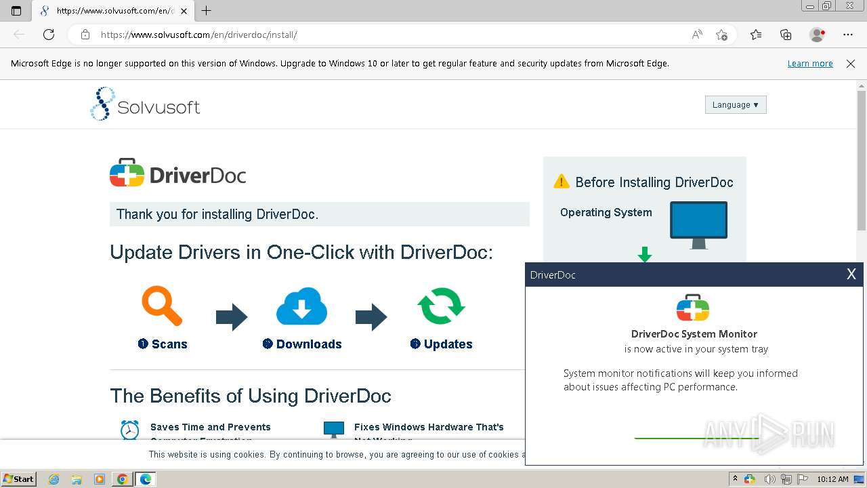Click the DriverDoc system tray icon
This screenshot has width=867, height=488.
click(x=749, y=479)
